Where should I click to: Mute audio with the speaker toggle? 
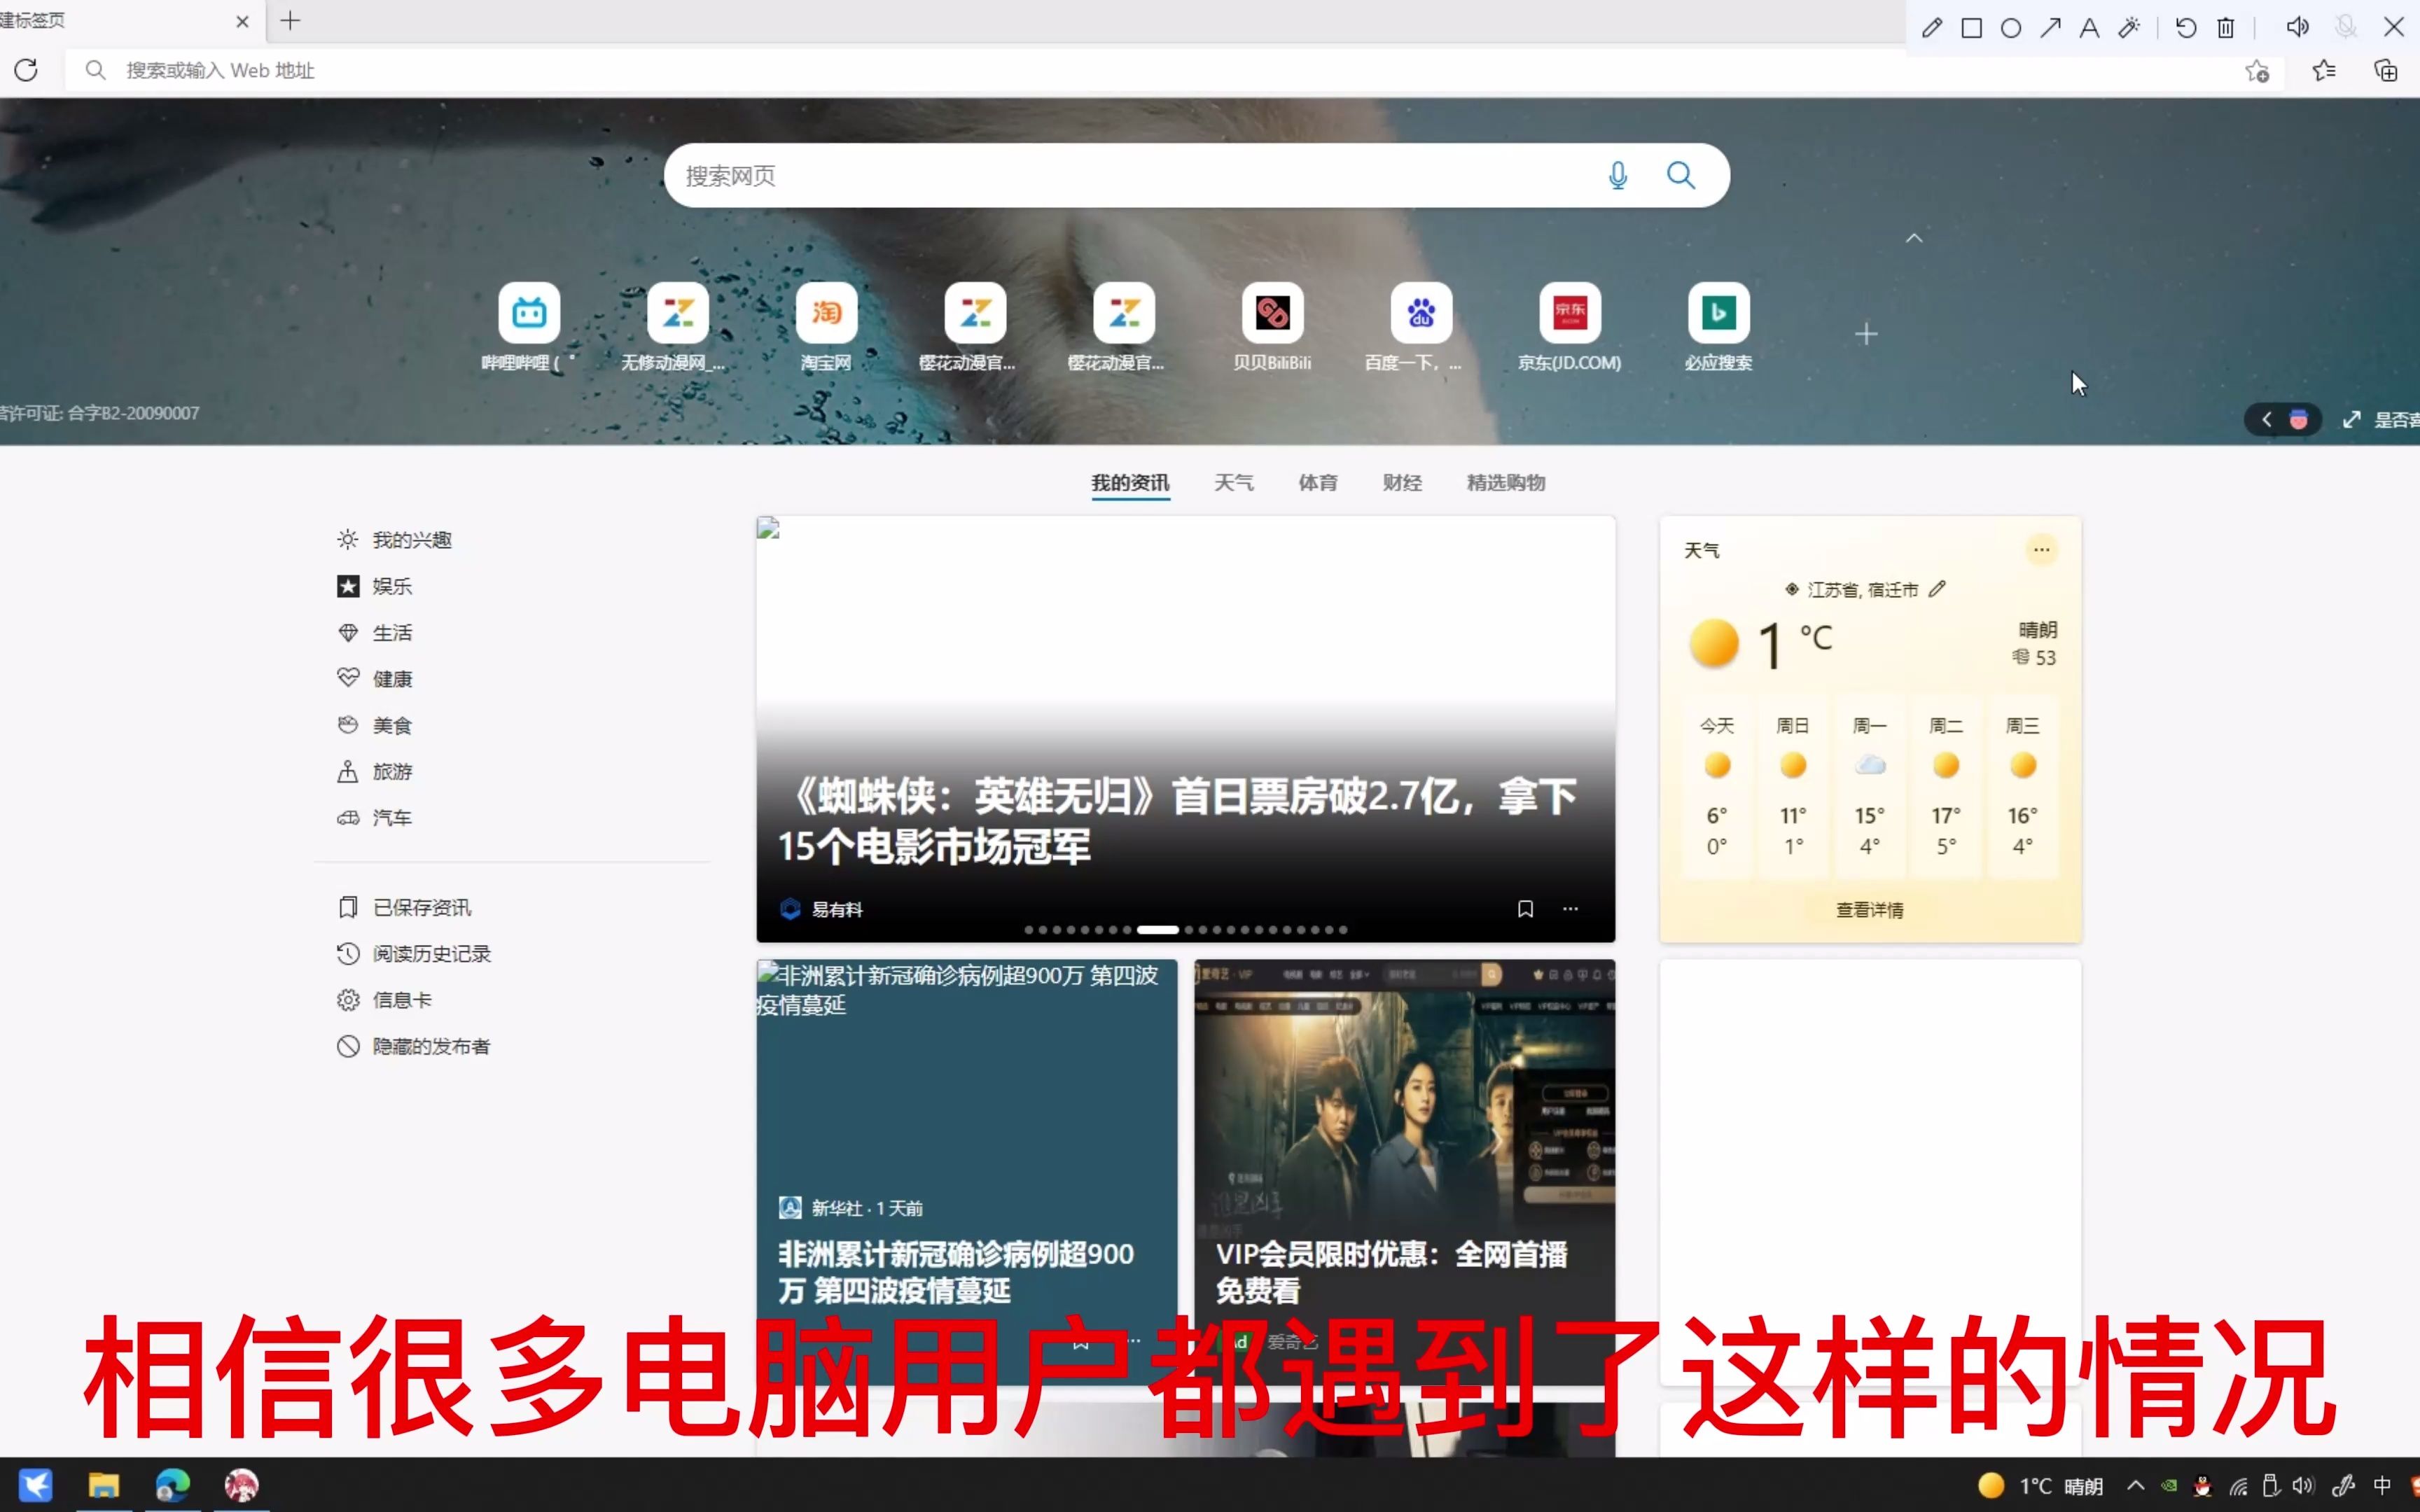point(2298,27)
